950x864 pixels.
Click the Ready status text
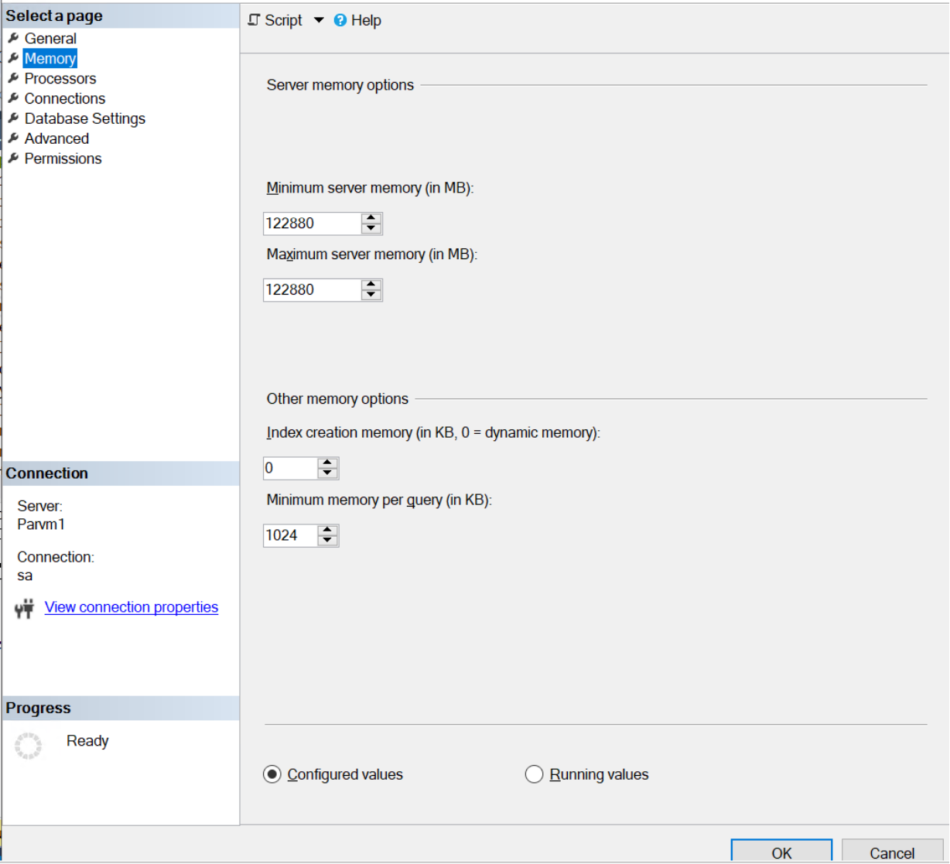(87, 741)
